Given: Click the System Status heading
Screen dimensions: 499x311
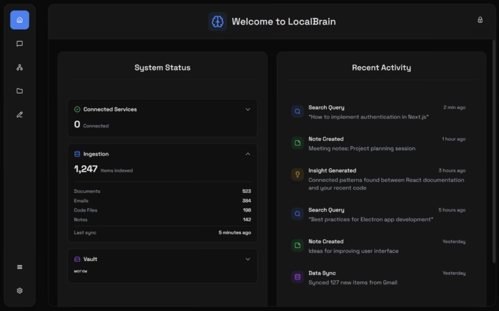Looking at the screenshot, I should click(x=162, y=67).
